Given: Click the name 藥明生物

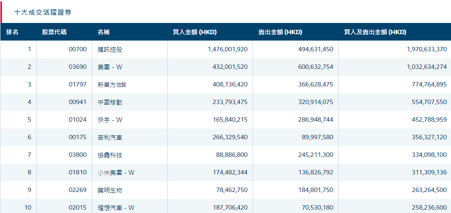Looking at the screenshot, I should (x=110, y=191).
